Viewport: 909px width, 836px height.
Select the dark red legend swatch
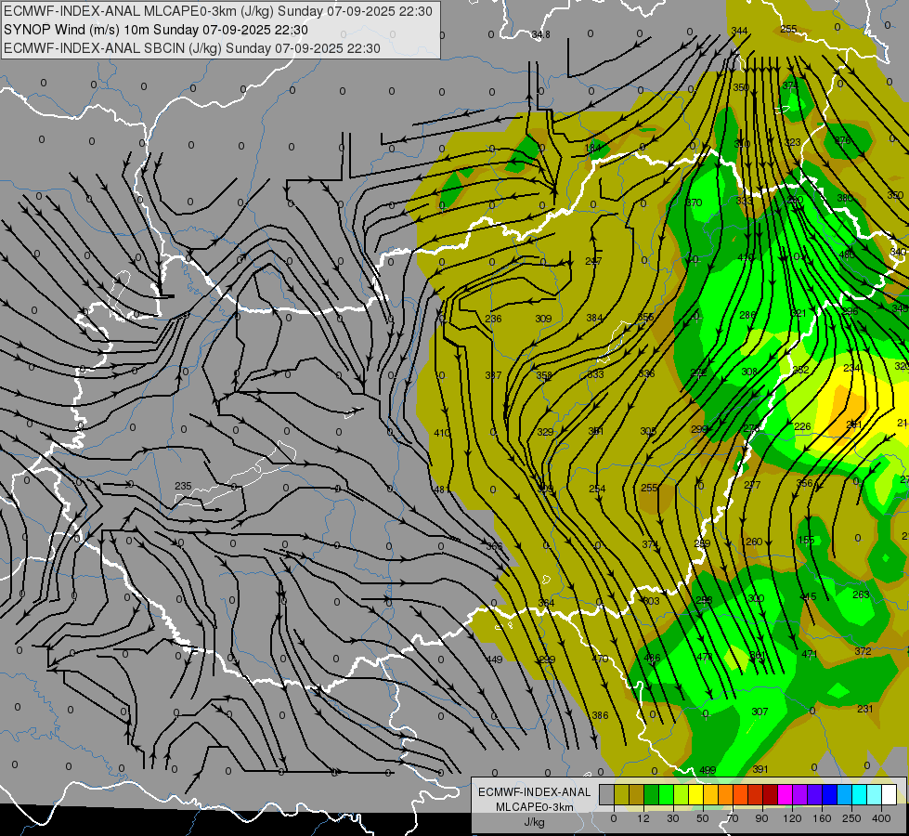point(770,794)
